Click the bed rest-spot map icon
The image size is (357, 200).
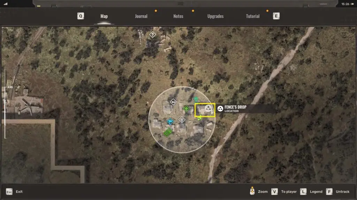click(x=173, y=102)
